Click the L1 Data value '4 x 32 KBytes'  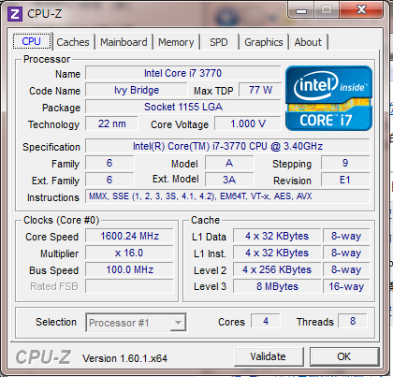pos(277,236)
